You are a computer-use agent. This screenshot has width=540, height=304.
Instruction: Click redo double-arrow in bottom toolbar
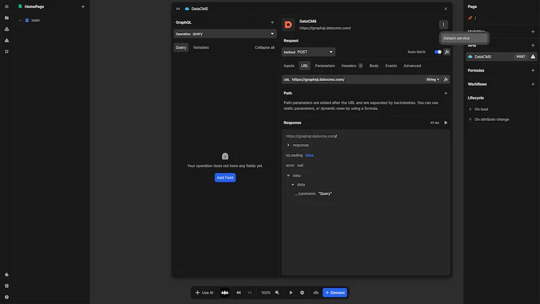coord(250,293)
